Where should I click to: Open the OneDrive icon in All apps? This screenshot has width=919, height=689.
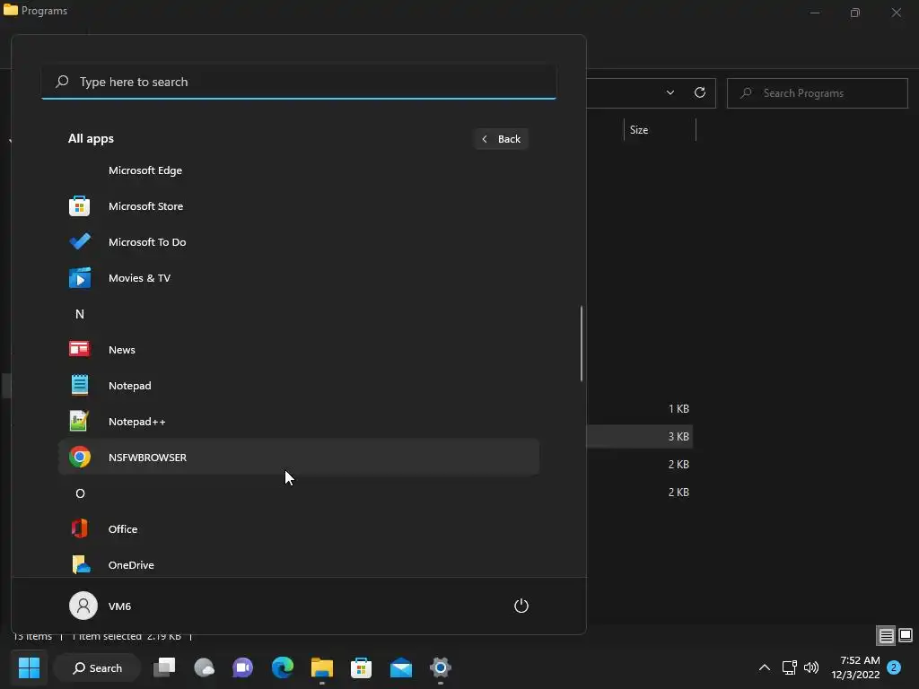pyautogui.click(x=80, y=564)
